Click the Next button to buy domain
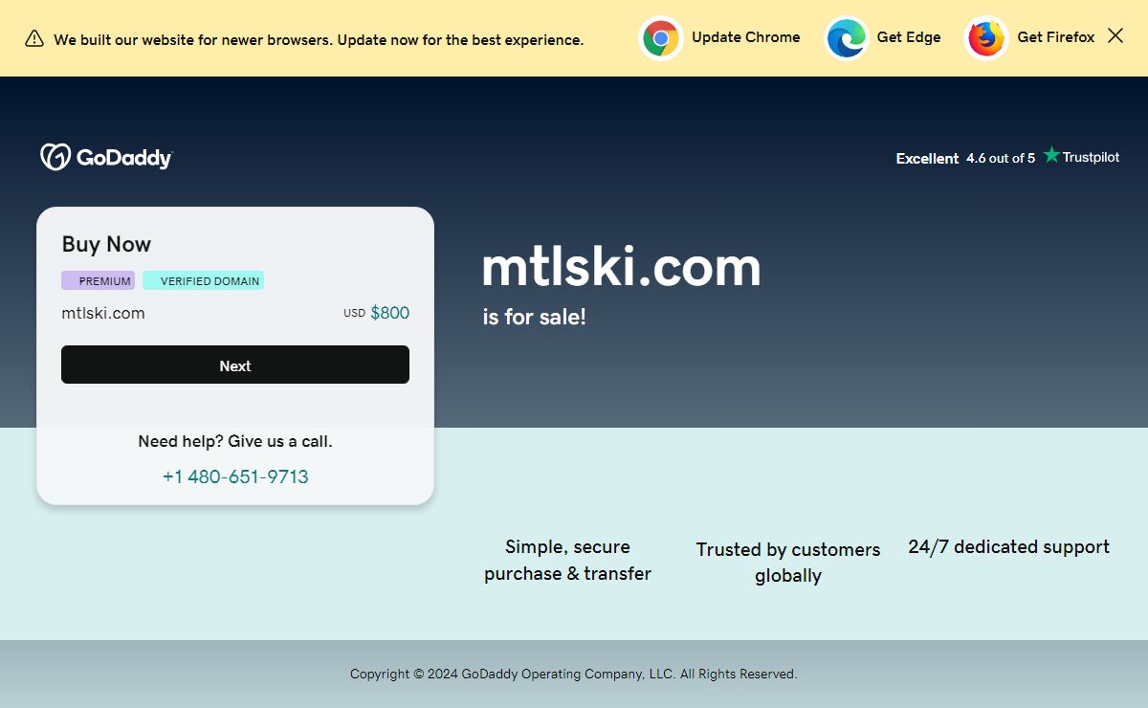Image resolution: width=1148 pixels, height=708 pixels. [235, 365]
